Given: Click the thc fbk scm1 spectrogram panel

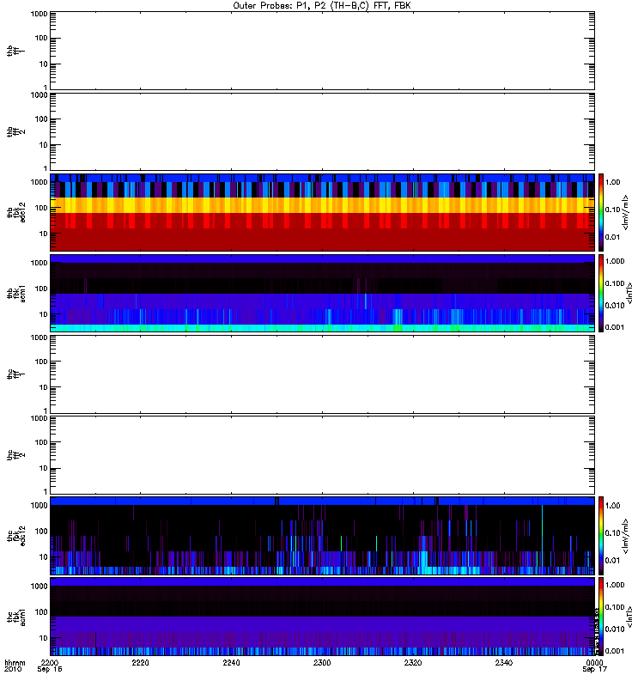Looking at the screenshot, I should (x=322, y=617).
